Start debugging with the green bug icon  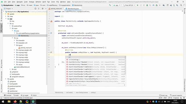point(147,5)
